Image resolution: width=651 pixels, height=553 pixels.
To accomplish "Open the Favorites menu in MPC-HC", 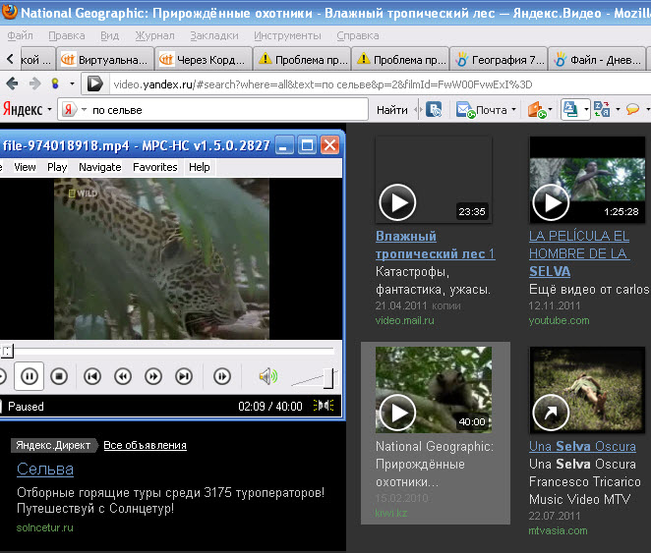I will pyautogui.click(x=155, y=167).
